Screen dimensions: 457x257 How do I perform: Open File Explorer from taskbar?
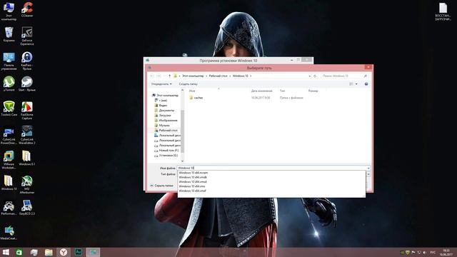(49, 252)
